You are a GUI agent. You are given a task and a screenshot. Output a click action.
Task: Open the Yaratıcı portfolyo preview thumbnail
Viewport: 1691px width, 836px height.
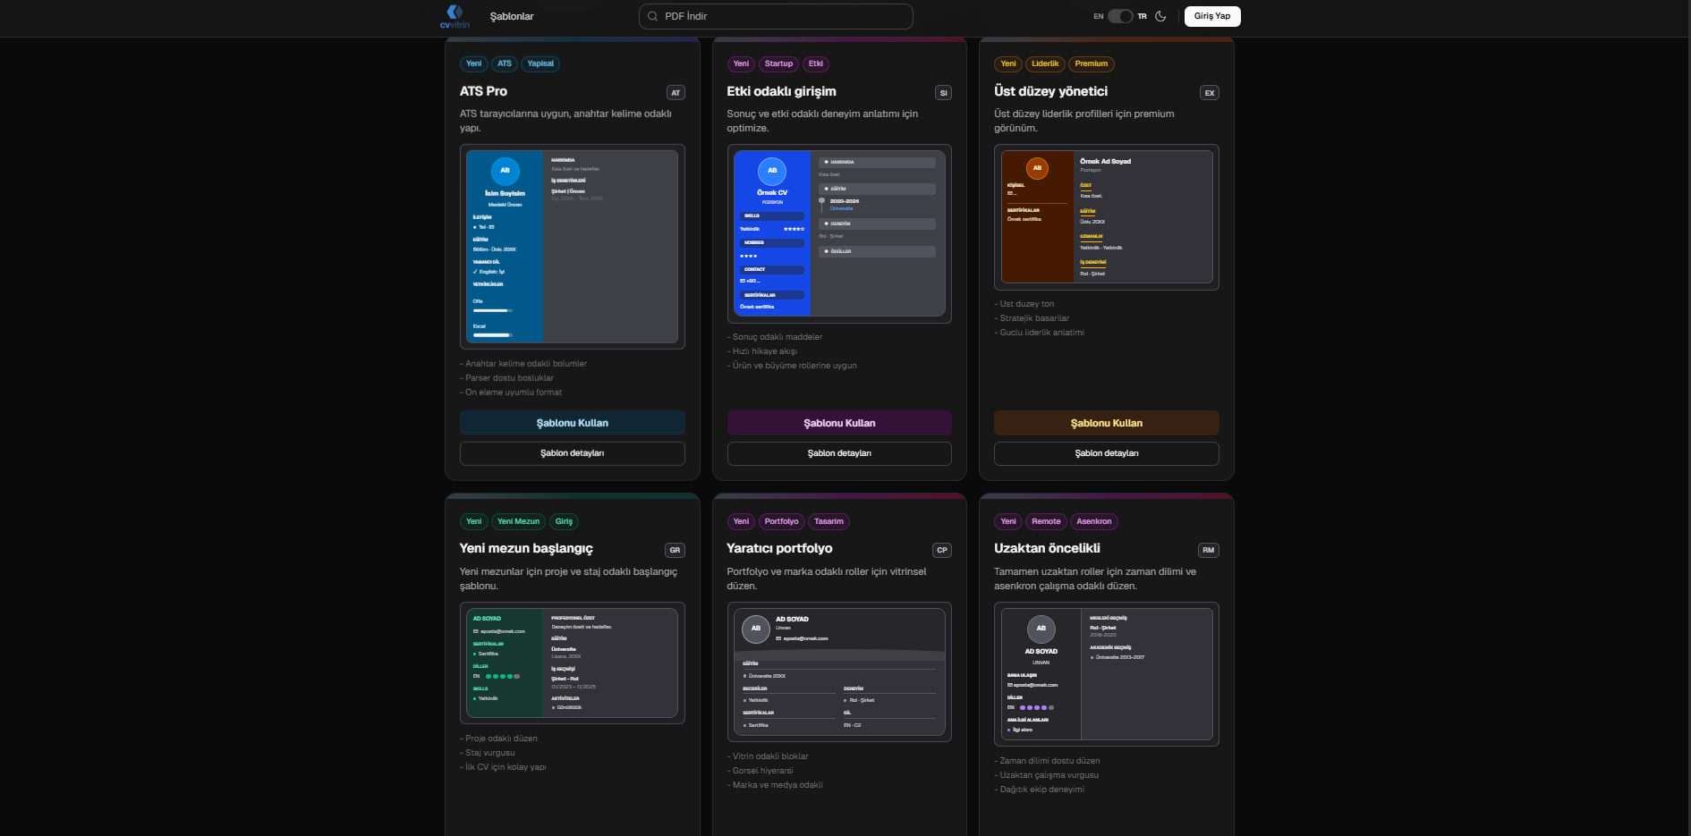pyautogui.click(x=839, y=671)
